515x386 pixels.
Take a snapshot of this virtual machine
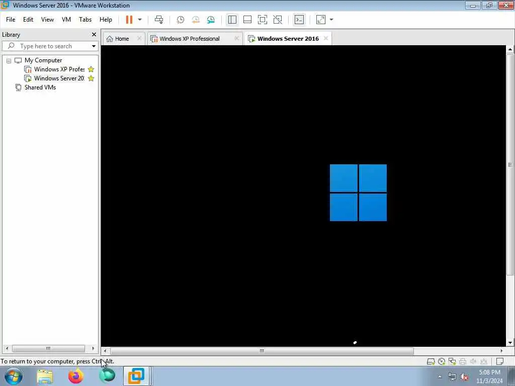click(181, 20)
